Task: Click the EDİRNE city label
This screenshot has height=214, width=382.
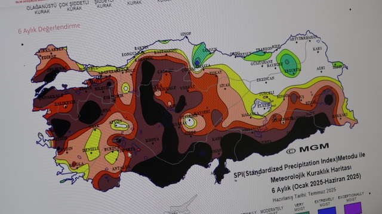Action: [49, 58]
